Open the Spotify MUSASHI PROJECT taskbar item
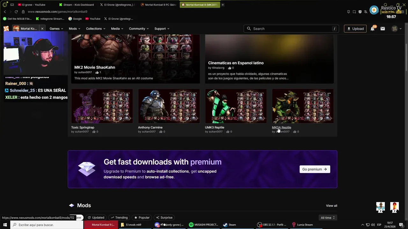The image size is (408, 229). (203, 225)
